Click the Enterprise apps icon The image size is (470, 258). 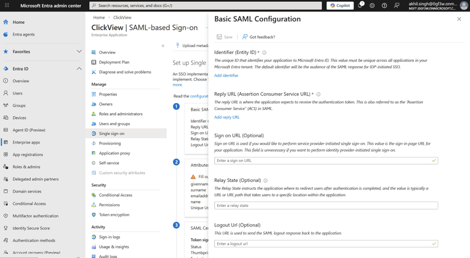click(x=5, y=142)
